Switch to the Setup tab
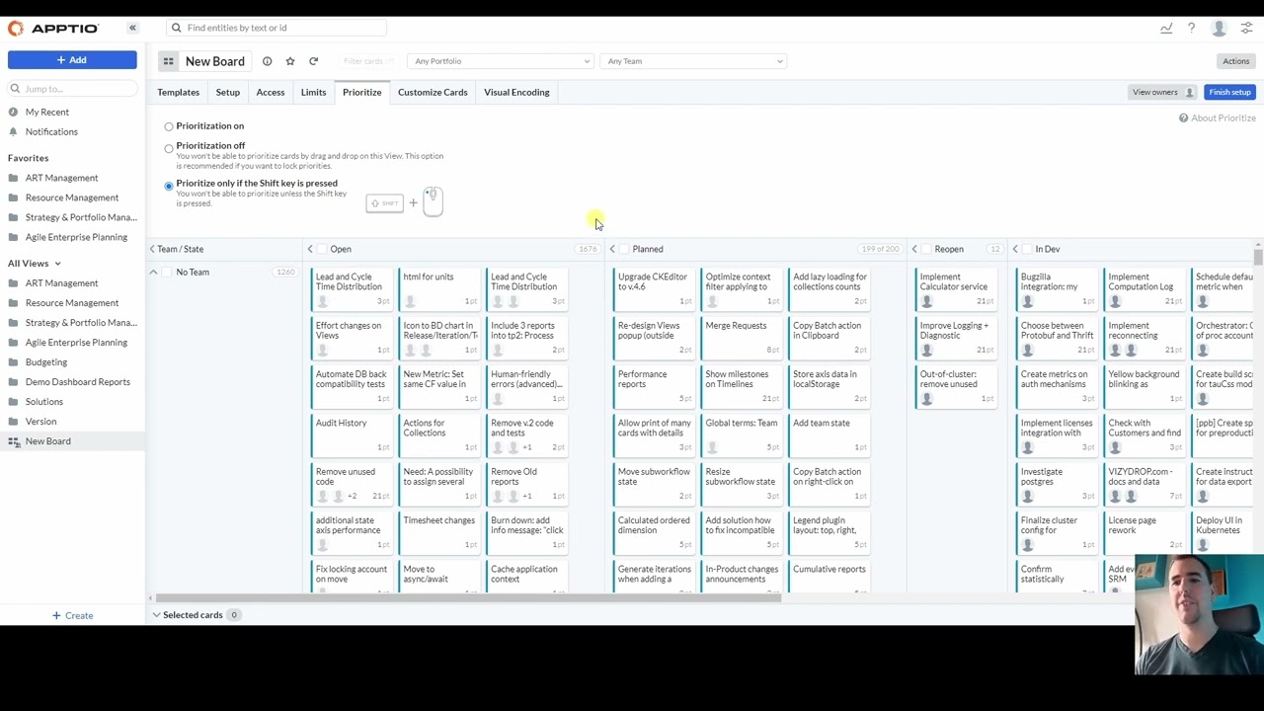The height and width of the screenshot is (711, 1264). 228,92
